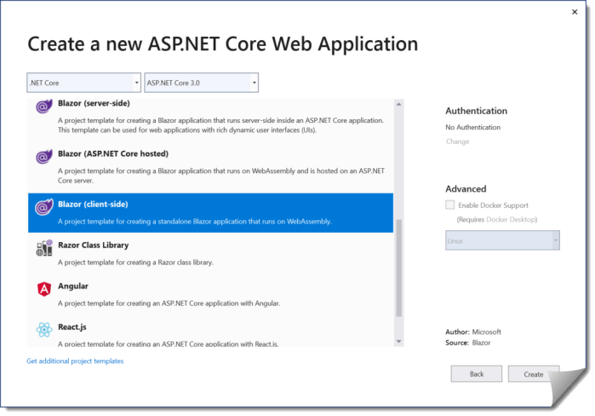
Task: Click the scrollbar down arrow
Action: tap(400, 342)
